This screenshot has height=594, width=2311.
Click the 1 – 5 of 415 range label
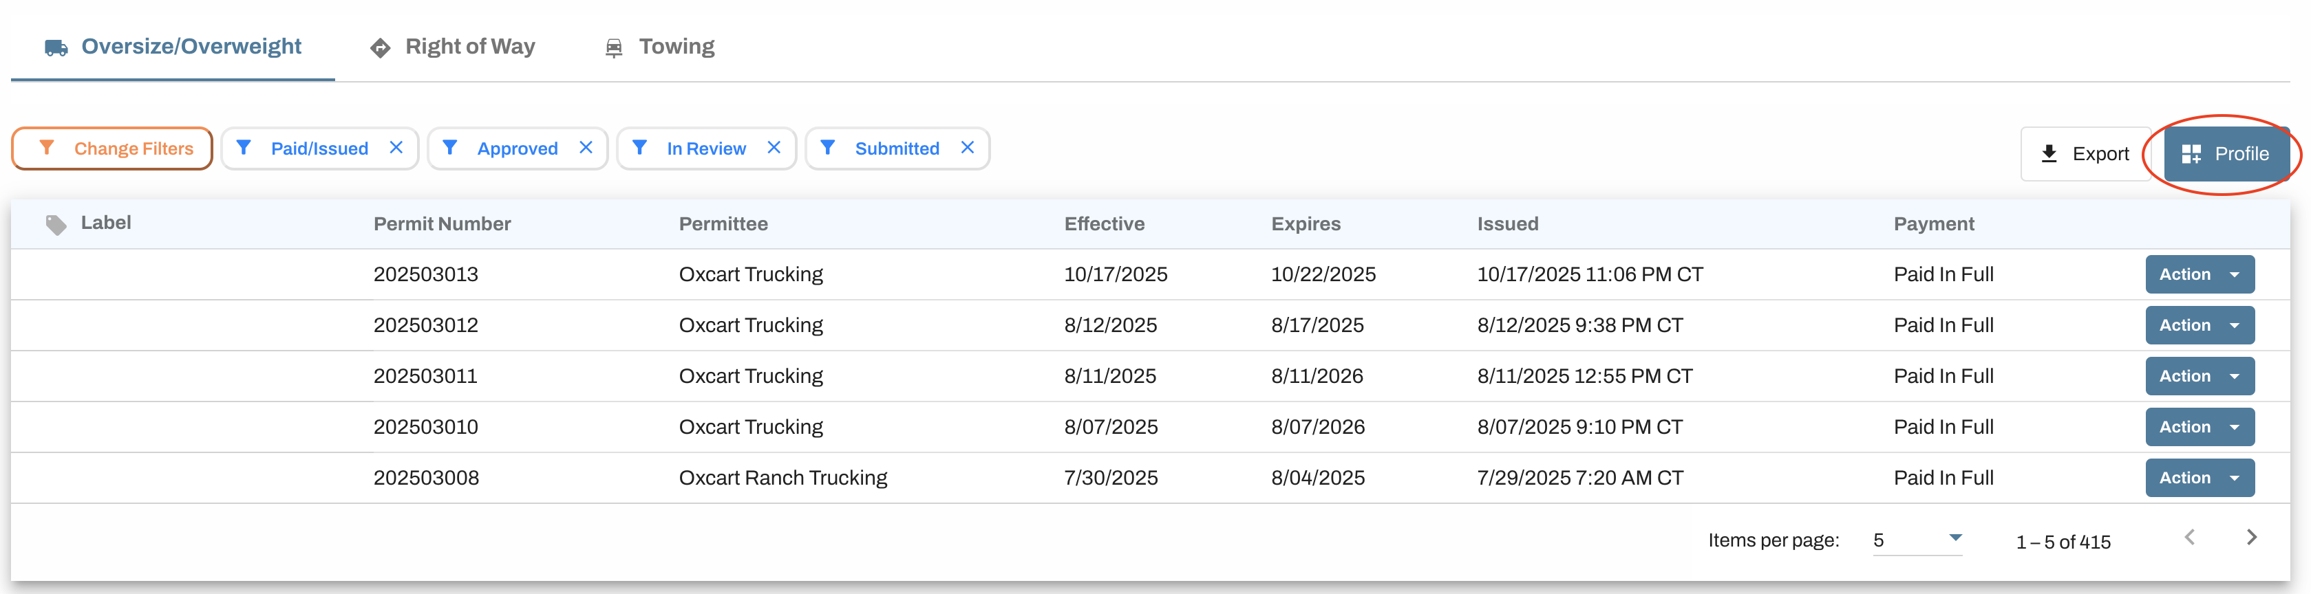(x=2063, y=542)
